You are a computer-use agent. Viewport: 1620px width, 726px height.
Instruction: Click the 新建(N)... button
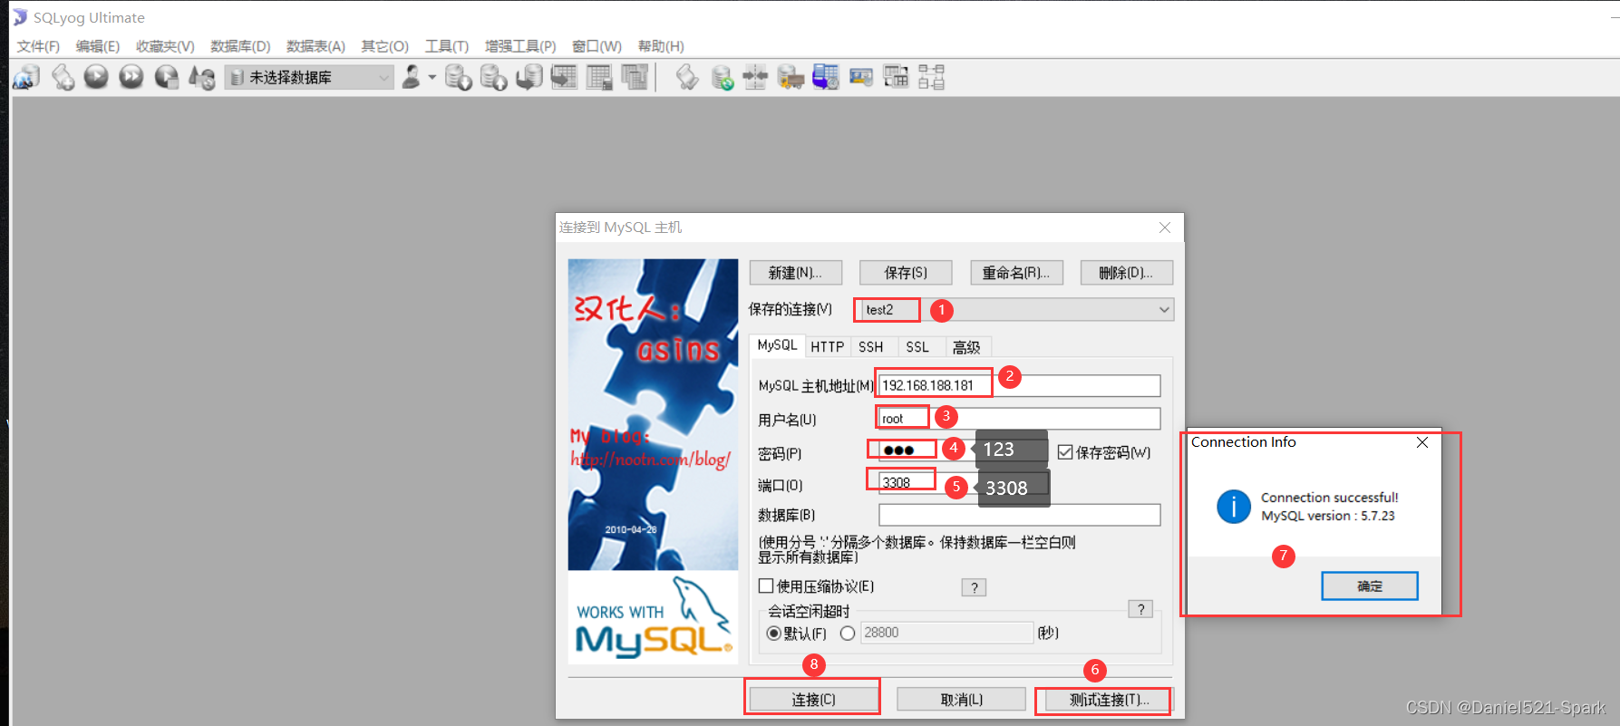[796, 273]
